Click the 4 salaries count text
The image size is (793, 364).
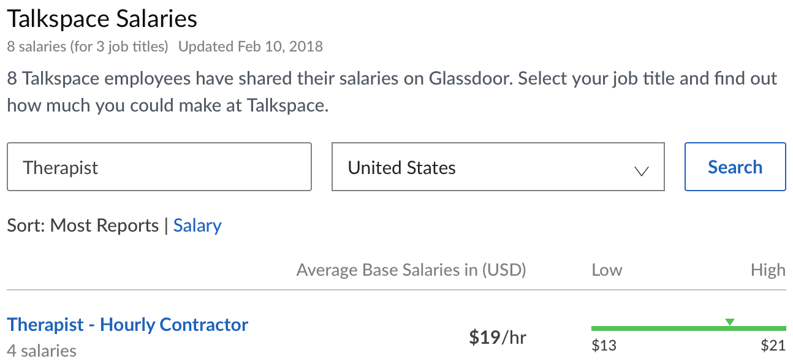tap(42, 351)
